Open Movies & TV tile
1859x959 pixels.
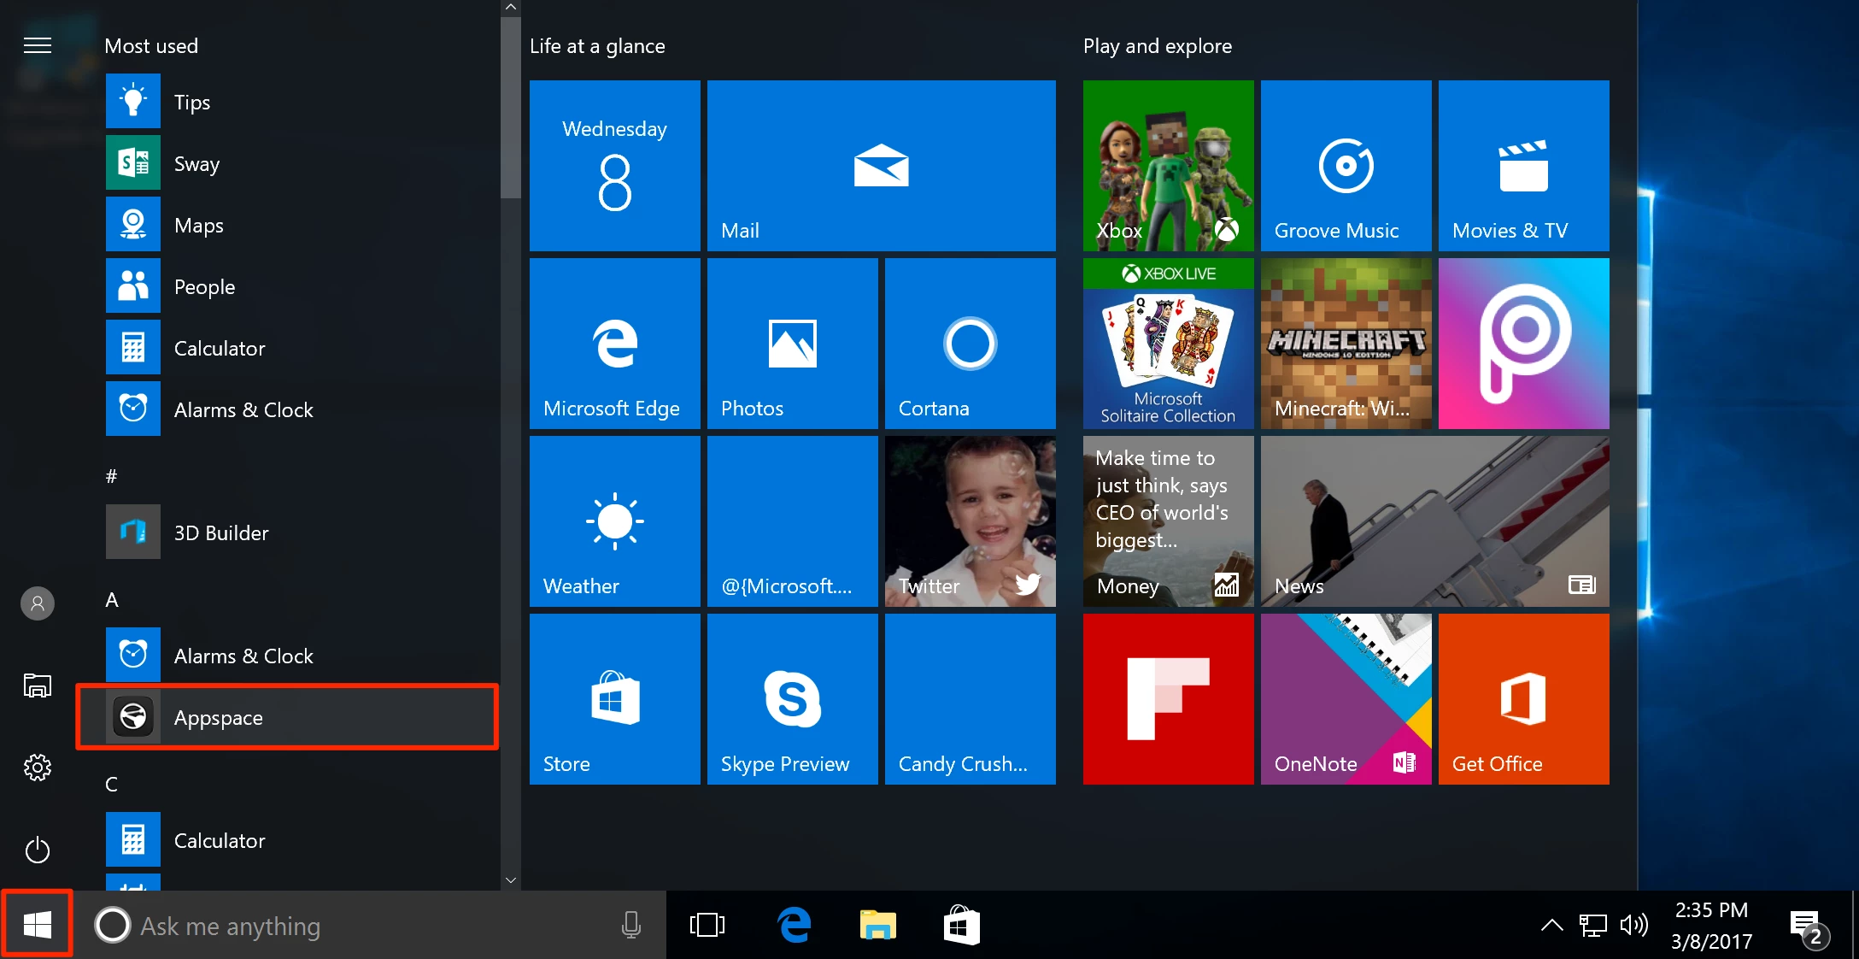click(1523, 166)
